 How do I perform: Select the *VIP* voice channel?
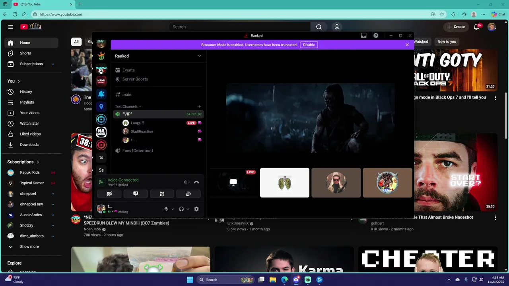click(x=158, y=114)
